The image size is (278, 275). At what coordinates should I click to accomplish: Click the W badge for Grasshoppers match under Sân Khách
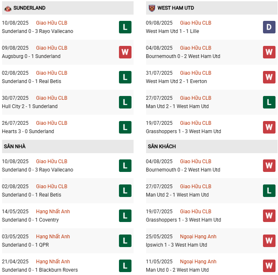click(x=269, y=216)
